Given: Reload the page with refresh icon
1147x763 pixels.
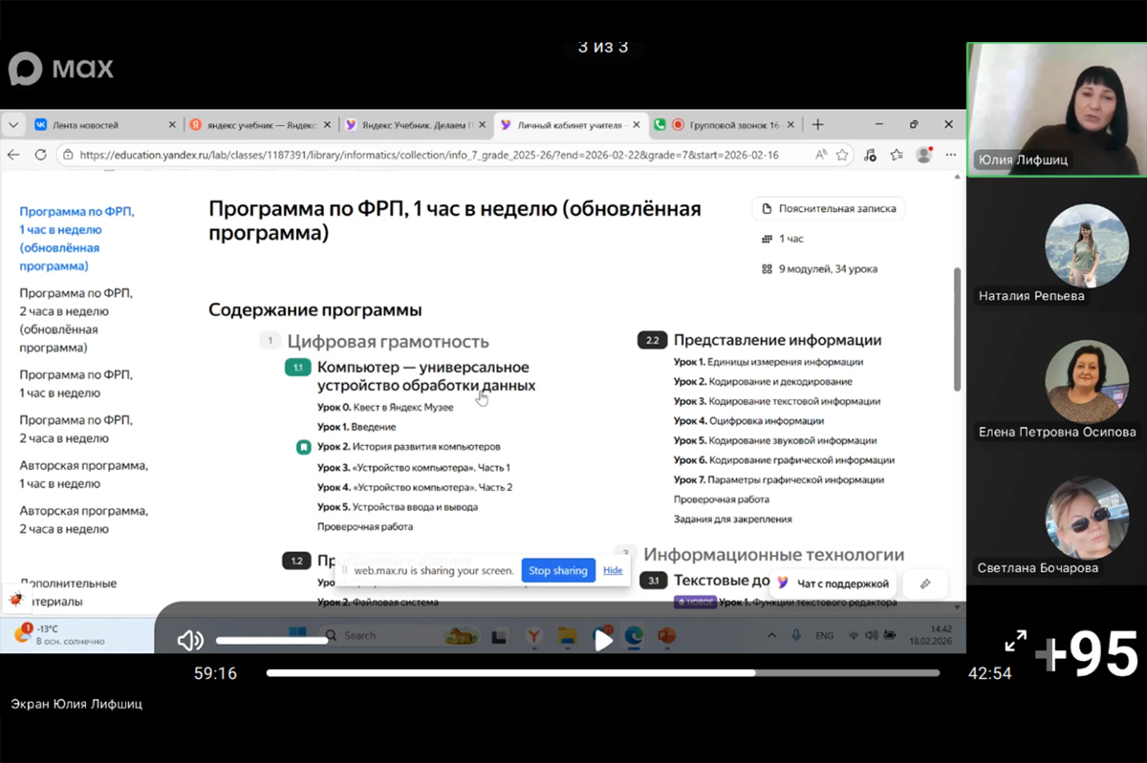Looking at the screenshot, I should tap(40, 154).
